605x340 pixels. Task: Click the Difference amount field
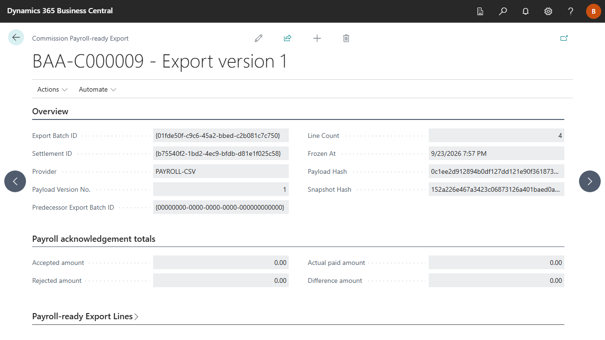click(496, 280)
